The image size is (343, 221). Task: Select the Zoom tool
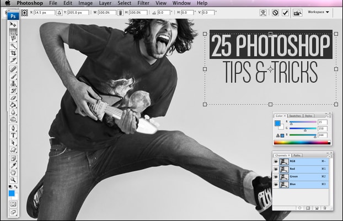[13, 180]
